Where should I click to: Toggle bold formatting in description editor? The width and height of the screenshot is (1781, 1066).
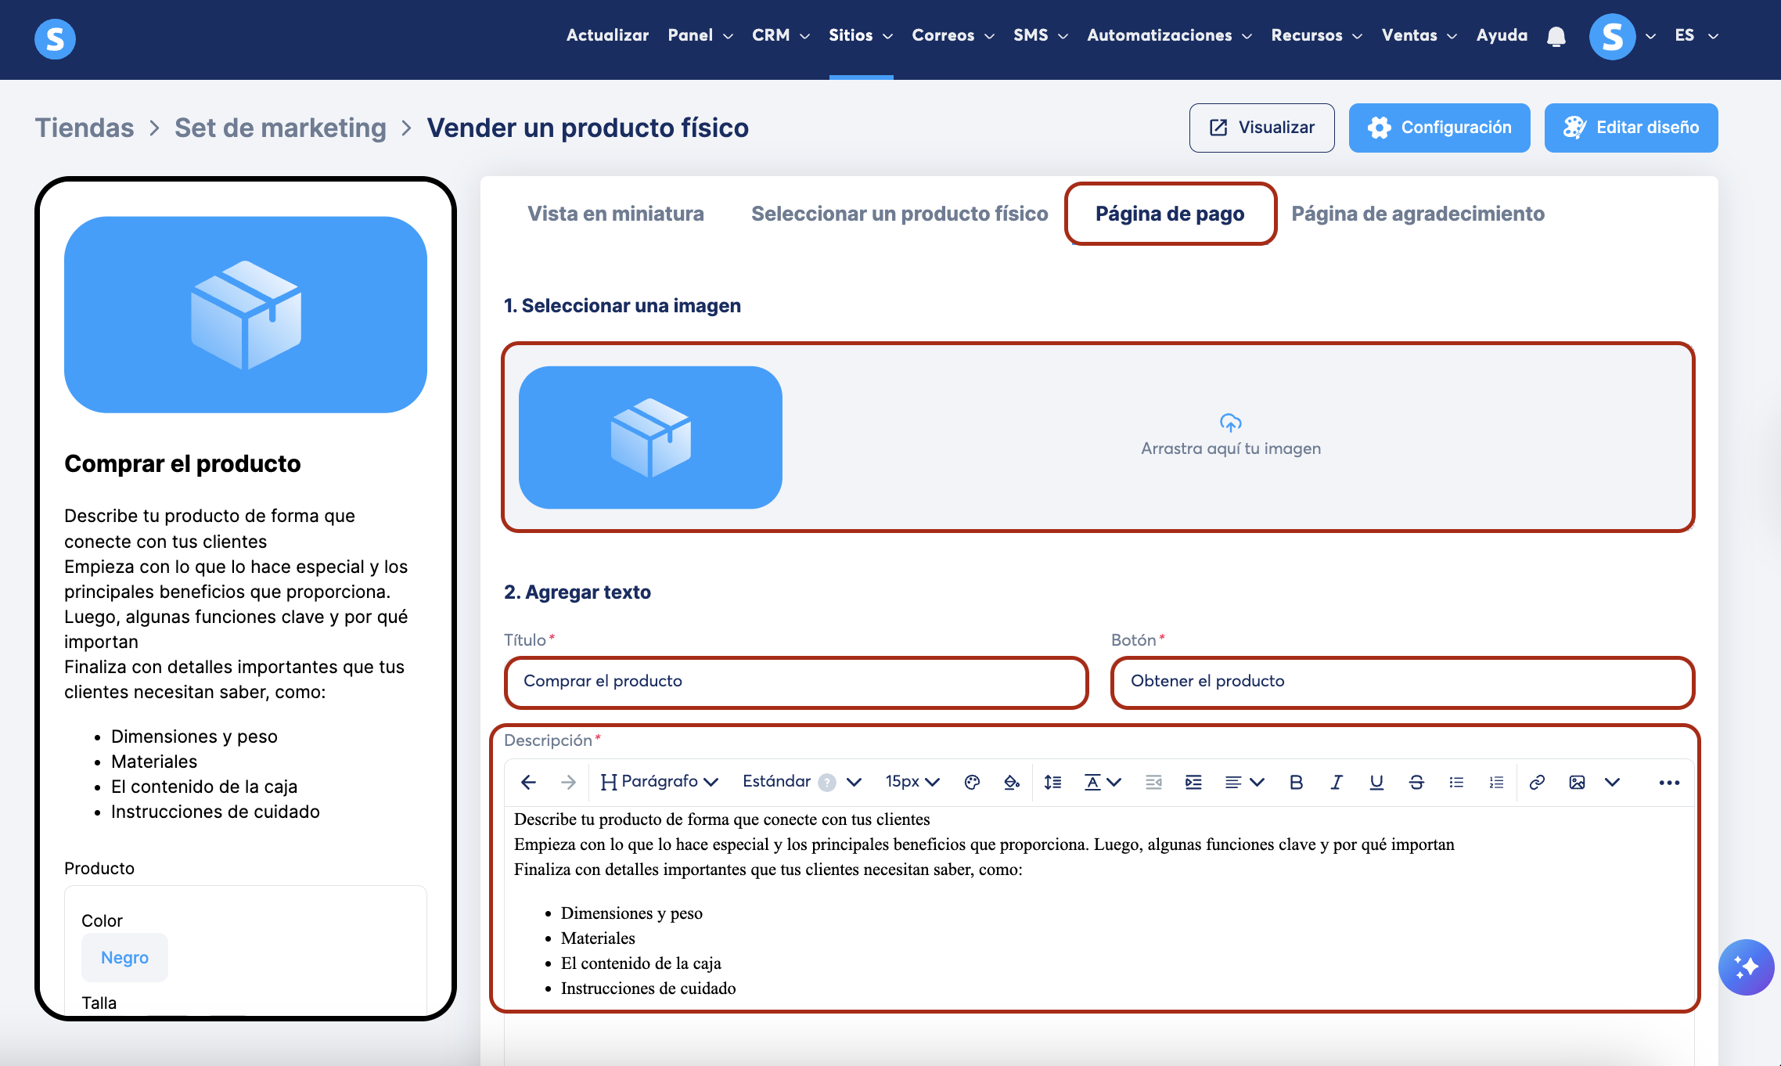point(1296,782)
